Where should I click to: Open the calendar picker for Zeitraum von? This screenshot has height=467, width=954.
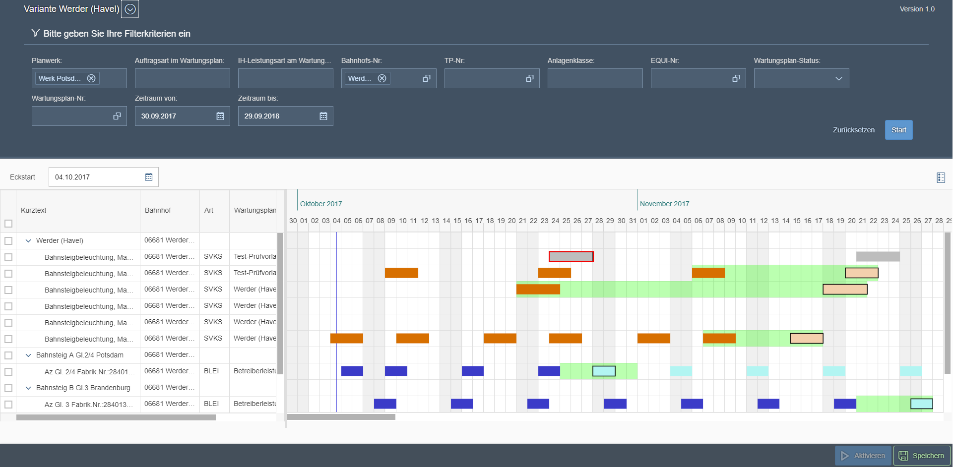(219, 116)
